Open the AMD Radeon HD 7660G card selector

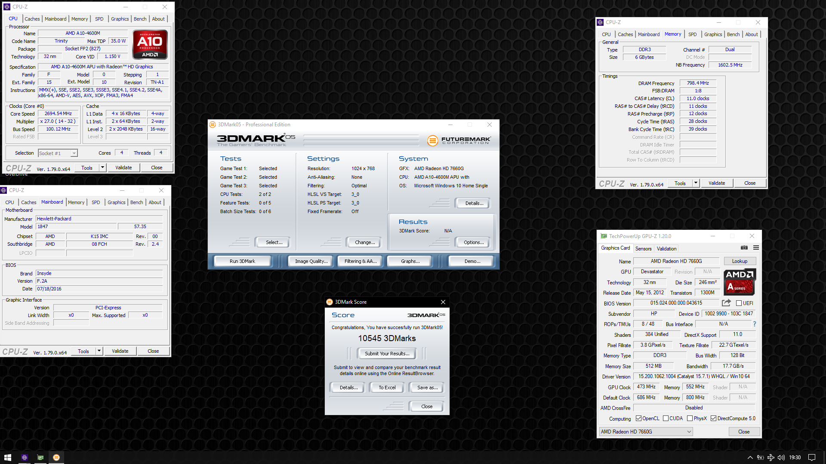646,432
